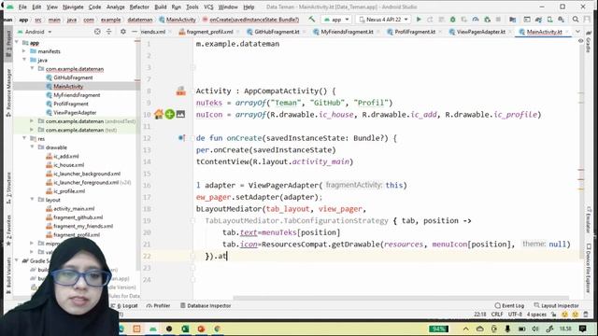Open PowerPoint from the Windows taskbar

point(202,329)
